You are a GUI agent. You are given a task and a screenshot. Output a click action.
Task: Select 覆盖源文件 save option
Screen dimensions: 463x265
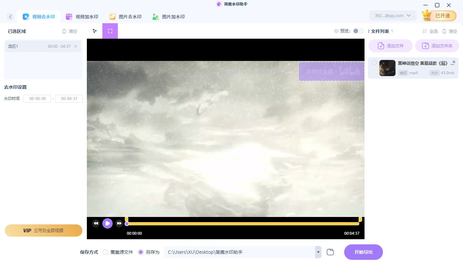118,252
